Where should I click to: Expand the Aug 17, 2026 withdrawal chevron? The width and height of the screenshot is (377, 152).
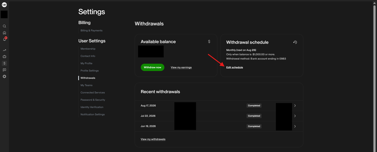pyautogui.click(x=295, y=105)
